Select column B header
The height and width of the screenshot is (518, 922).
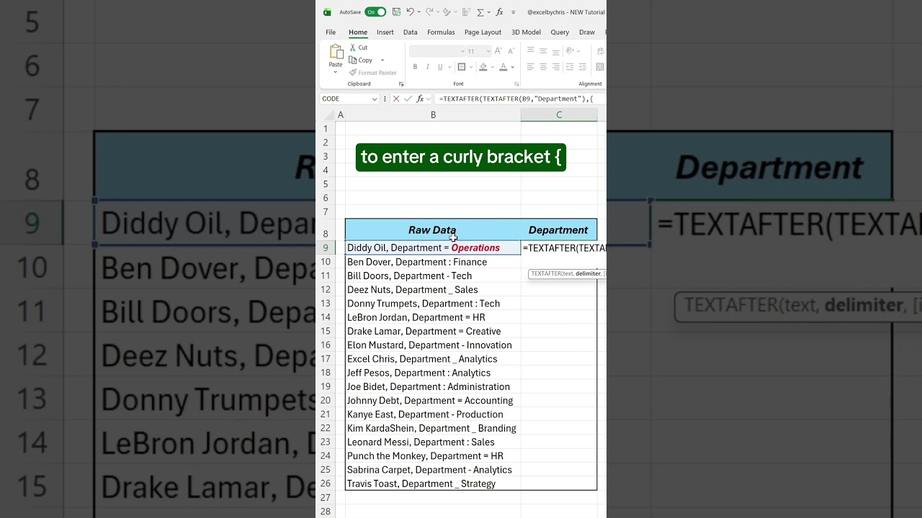pyautogui.click(x=433, y=115)
